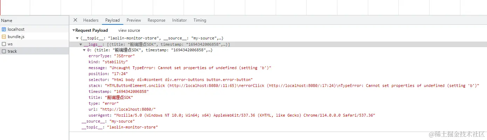Collapse the Request Payload section
487x140 pixels.
click(74, 30)
